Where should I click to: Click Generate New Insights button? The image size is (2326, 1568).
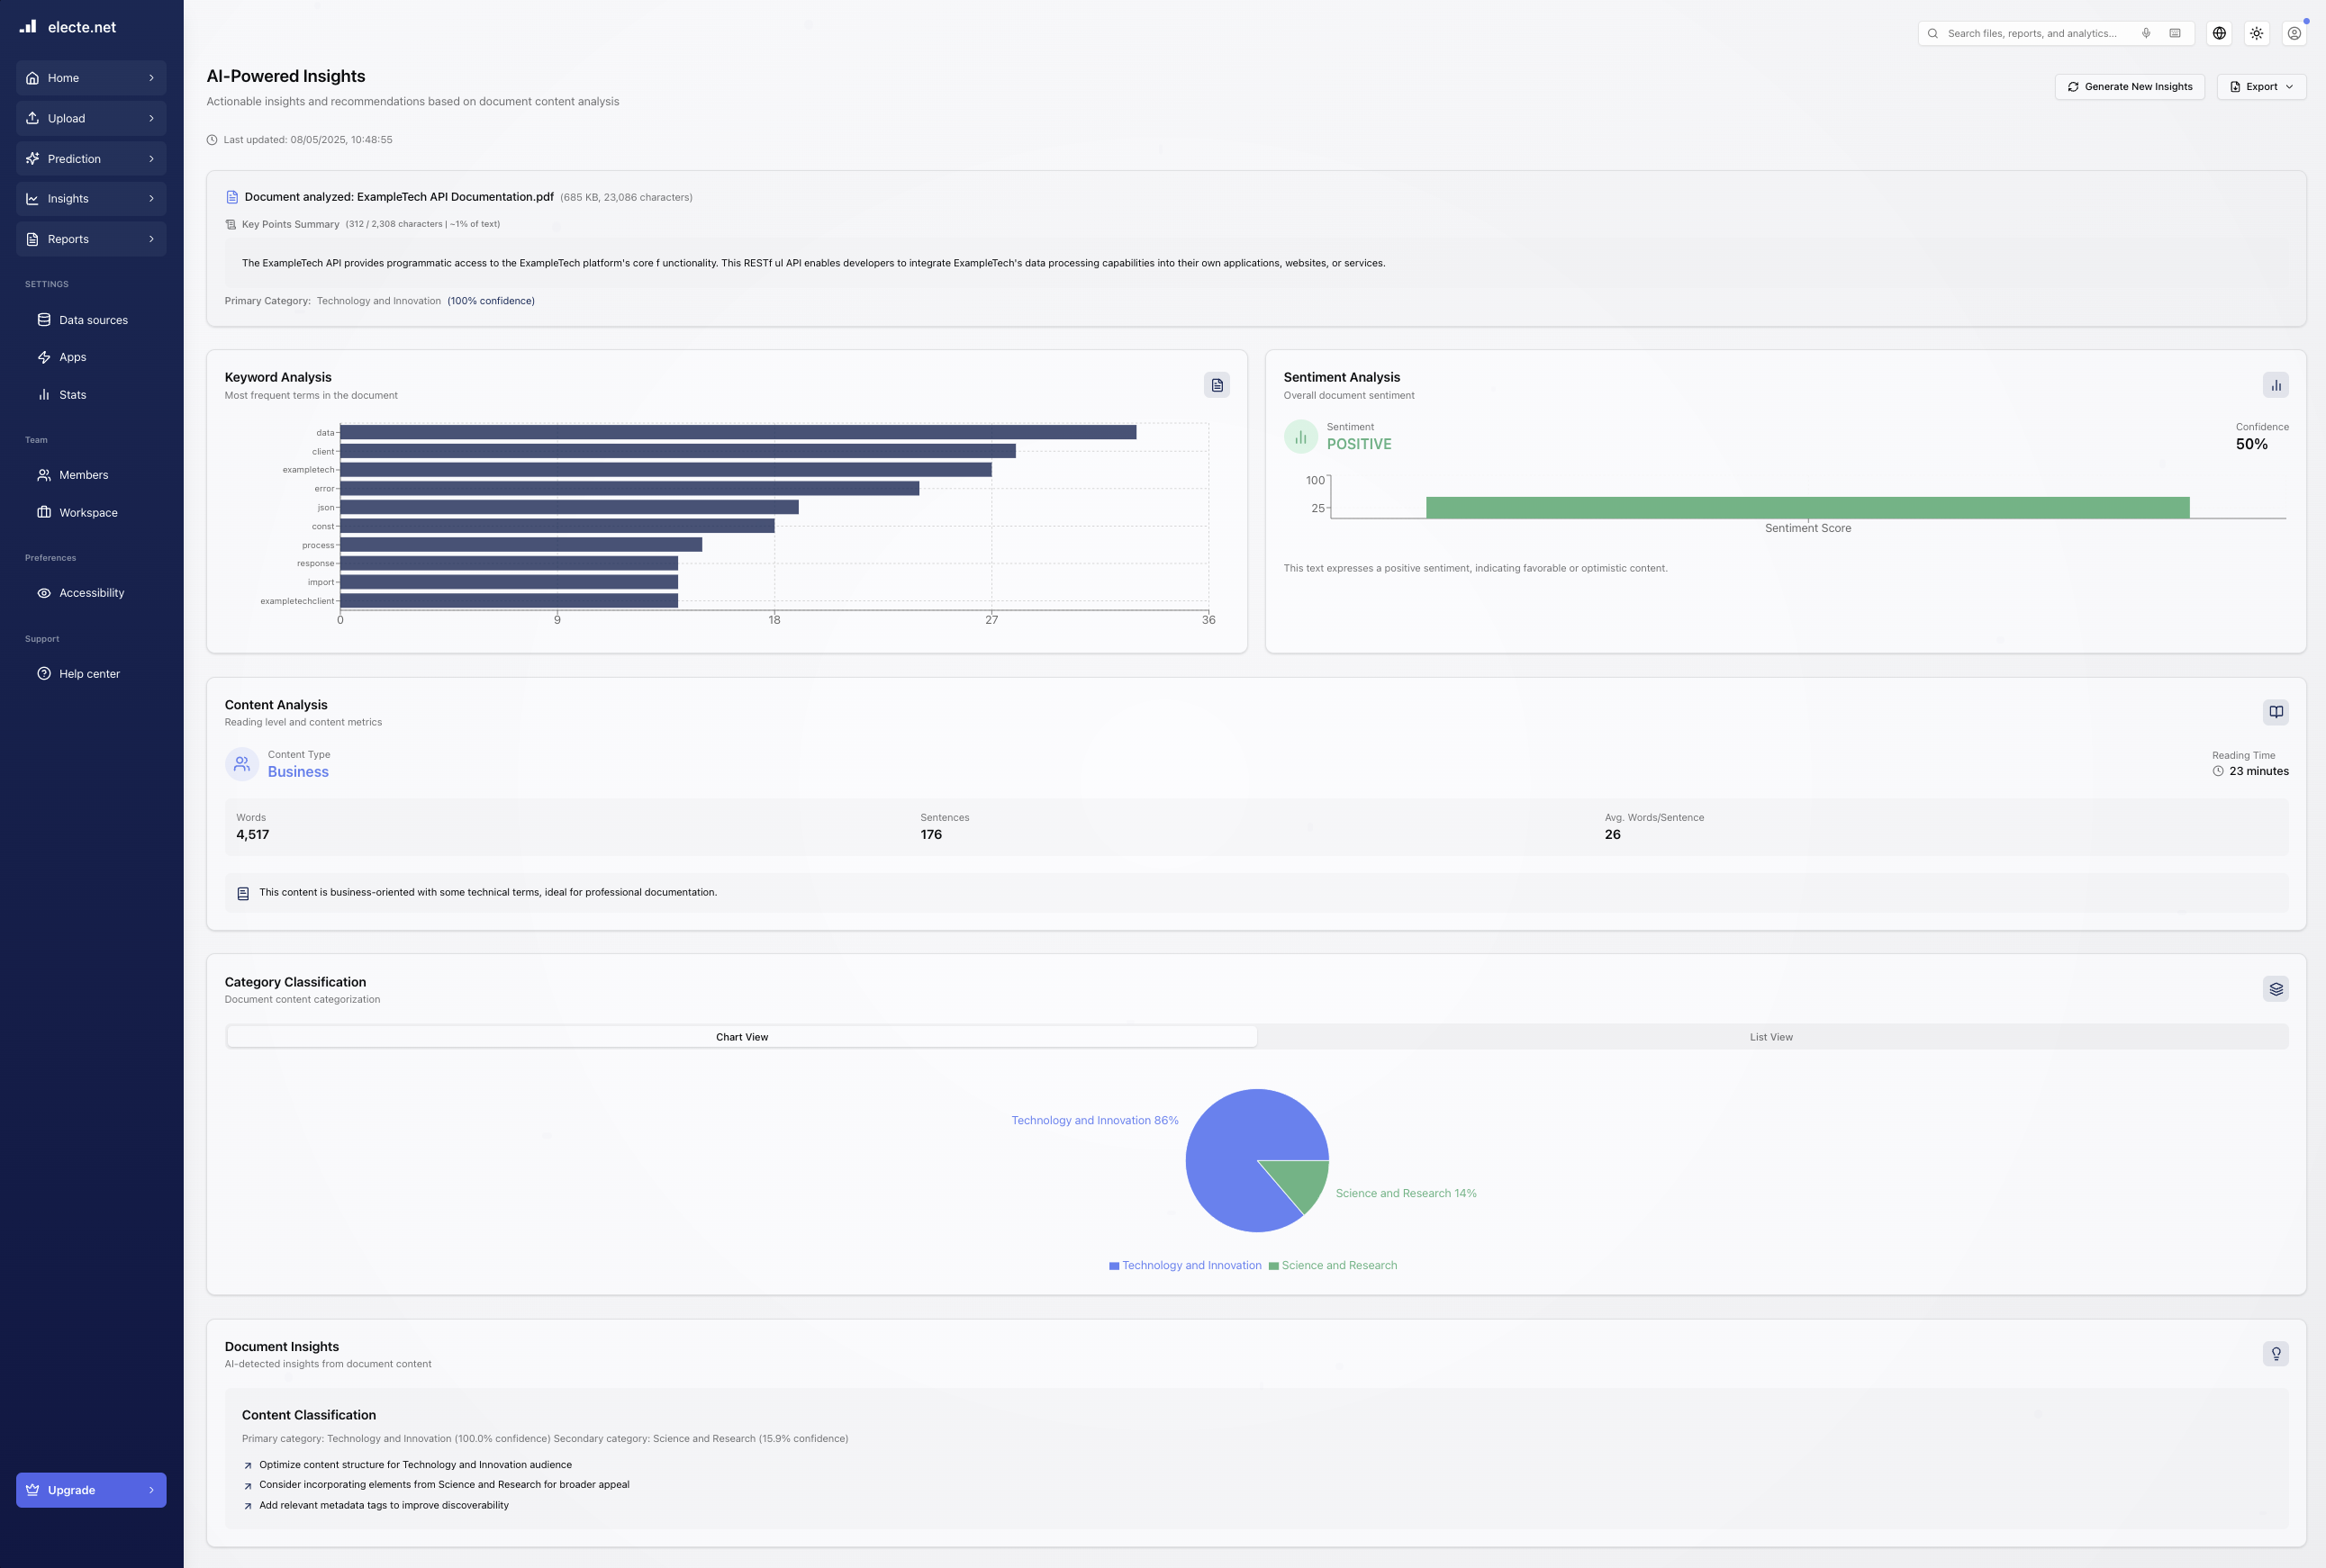point(2129,87)
